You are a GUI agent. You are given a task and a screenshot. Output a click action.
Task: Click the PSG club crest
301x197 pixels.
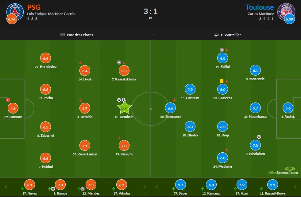16,11
